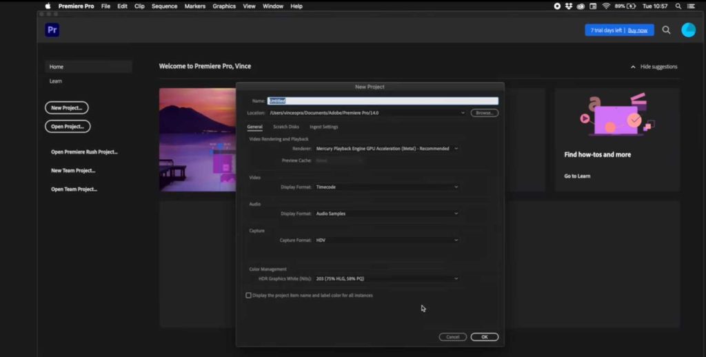Image resolution: width=706 pixels, height=357 pixels.
Task: Open the Sequence menu
Action: (164, 6)
